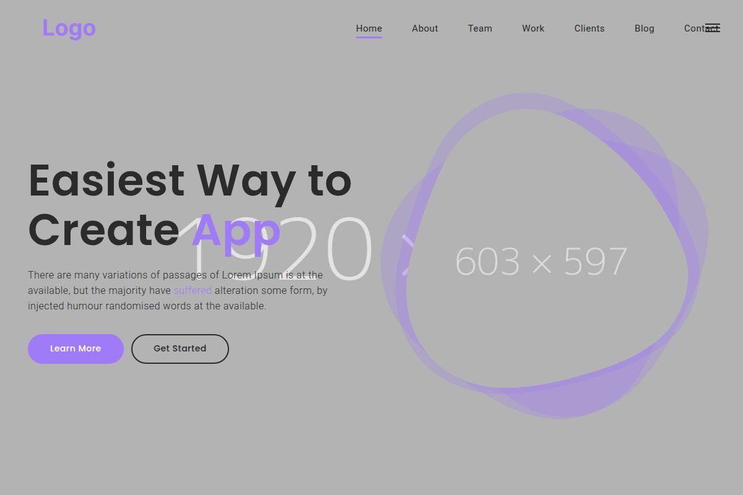Open the About nav link
The image size is (743, 495).
pyautogui.click(x=425, y=28)
